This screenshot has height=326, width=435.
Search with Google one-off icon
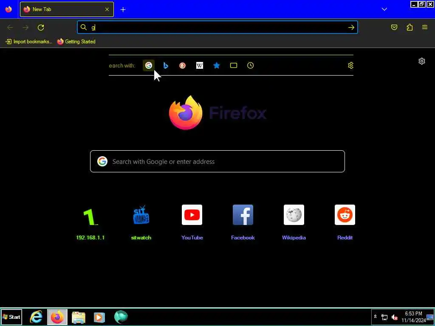[149, 65]
